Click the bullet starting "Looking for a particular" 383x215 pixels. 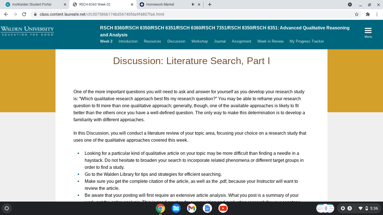194,160
